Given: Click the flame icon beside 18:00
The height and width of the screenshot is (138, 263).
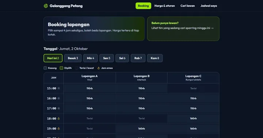Looking at the screenshot, I should (x=58, y=119).
